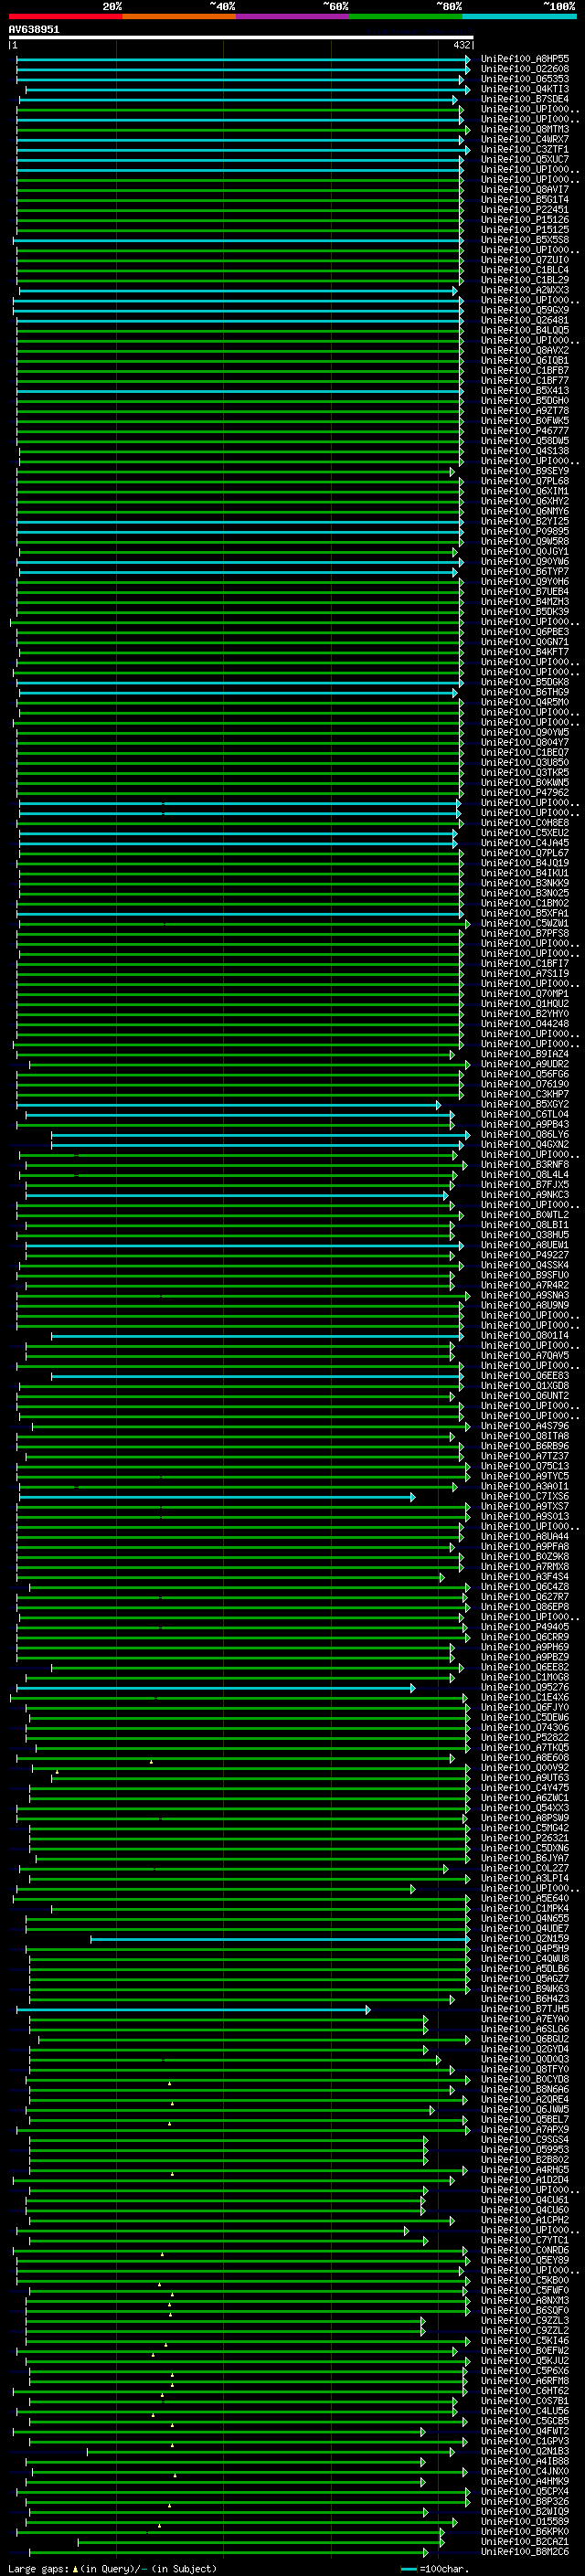Click the UniRef100_Q8AVI7 label

525,190
